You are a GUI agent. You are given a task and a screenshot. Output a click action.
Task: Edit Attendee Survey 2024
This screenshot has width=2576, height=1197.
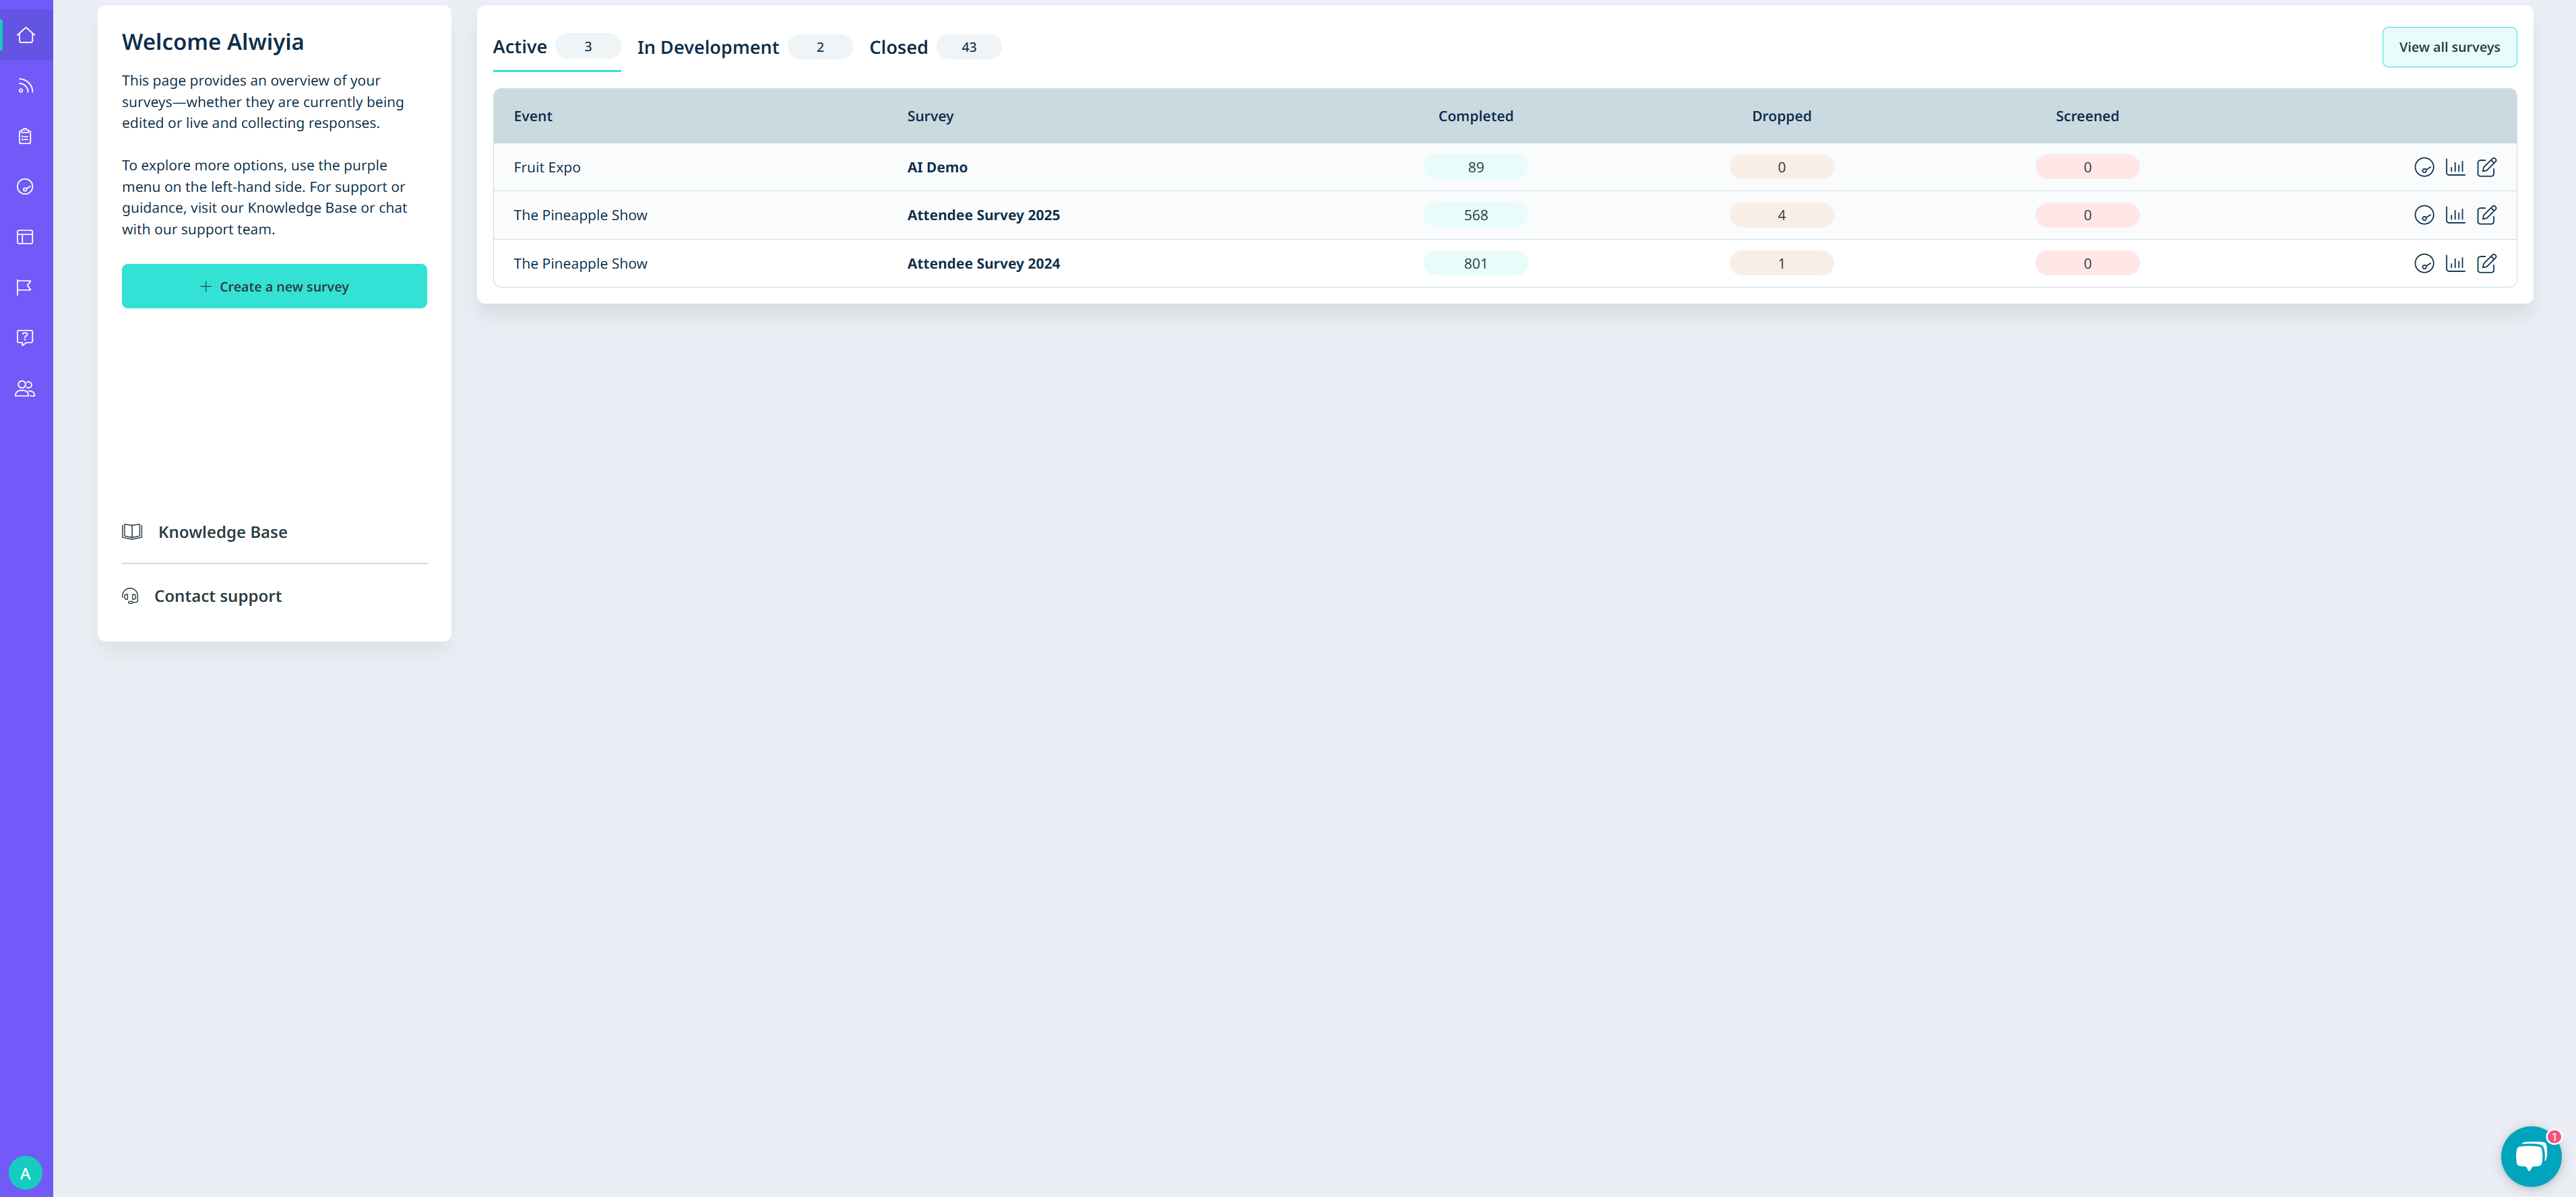click(2487, 264)
